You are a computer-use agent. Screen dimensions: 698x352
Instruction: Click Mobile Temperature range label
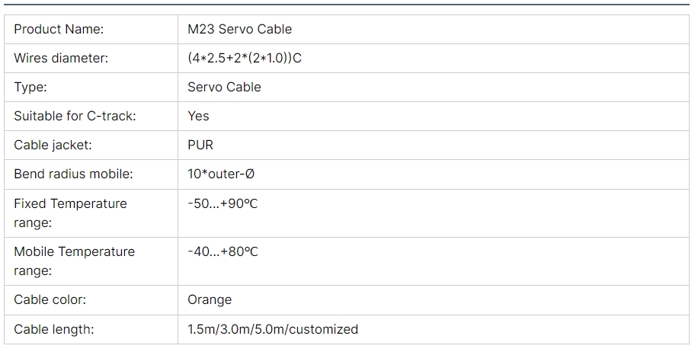tap(75, 261)
